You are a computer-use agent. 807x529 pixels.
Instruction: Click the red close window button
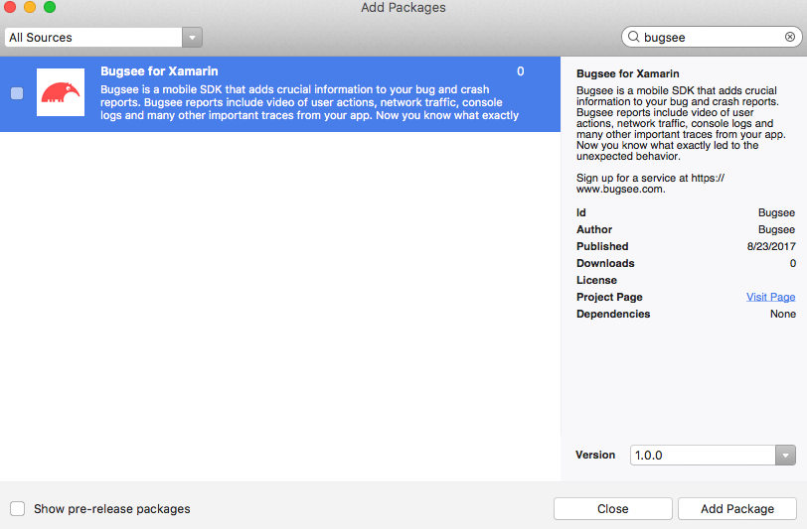coord(9,7)
